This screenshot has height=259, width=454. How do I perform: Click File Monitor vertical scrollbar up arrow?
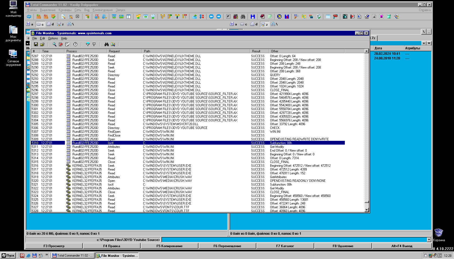367,51
